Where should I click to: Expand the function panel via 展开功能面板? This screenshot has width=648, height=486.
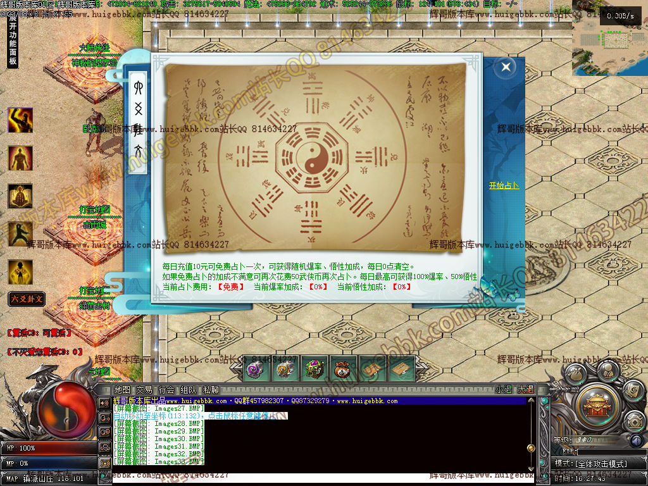(x=13, y=40)
